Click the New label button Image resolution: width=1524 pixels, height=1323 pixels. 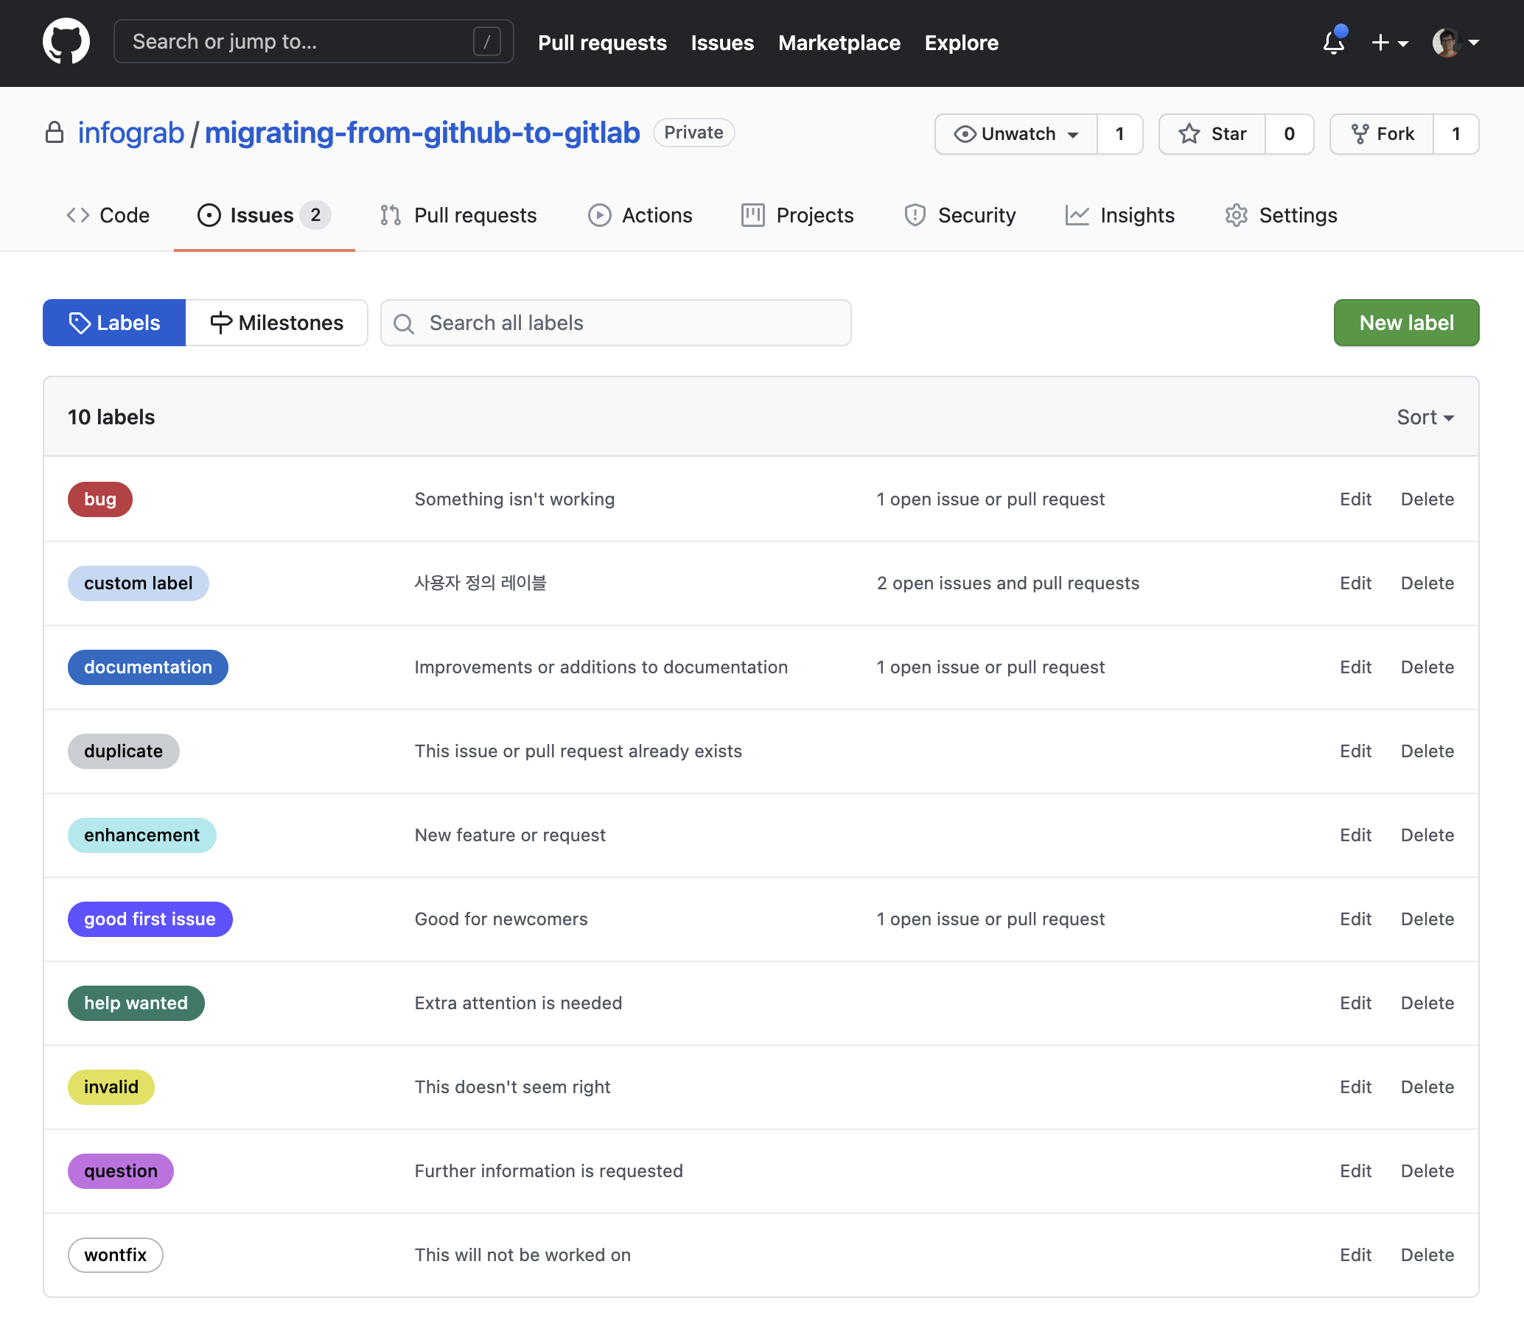pyautogui.click(x=1406, y=323)
